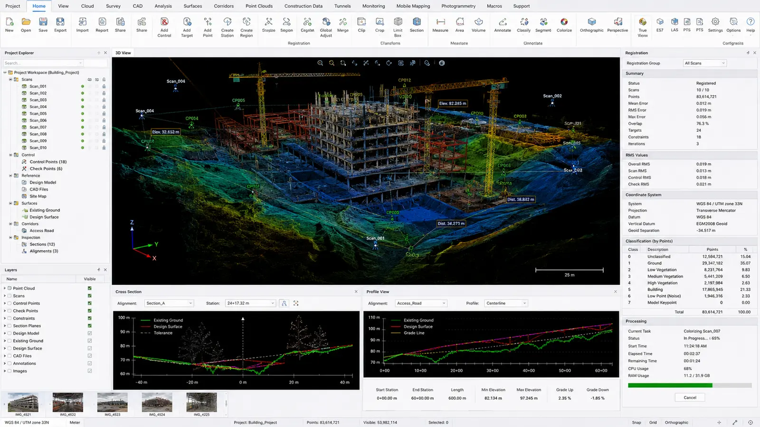
Task: Select the Tunnels ribbon tab
Action: [342, 6]
